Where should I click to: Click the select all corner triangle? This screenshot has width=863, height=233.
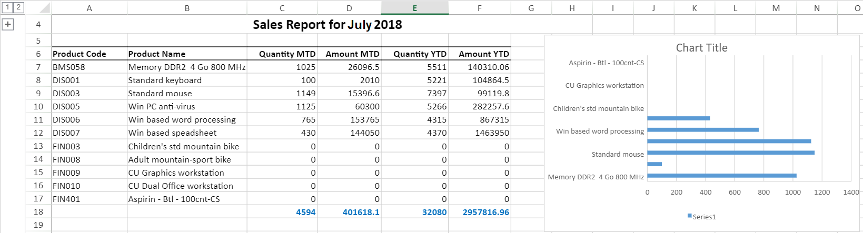(45, 8)
